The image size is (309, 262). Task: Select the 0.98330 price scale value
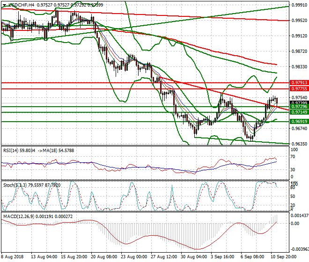click(299, 67)
